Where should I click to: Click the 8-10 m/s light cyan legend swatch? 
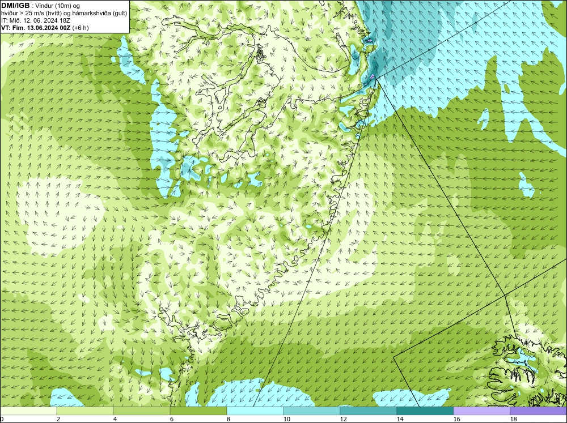pos(255,411)
